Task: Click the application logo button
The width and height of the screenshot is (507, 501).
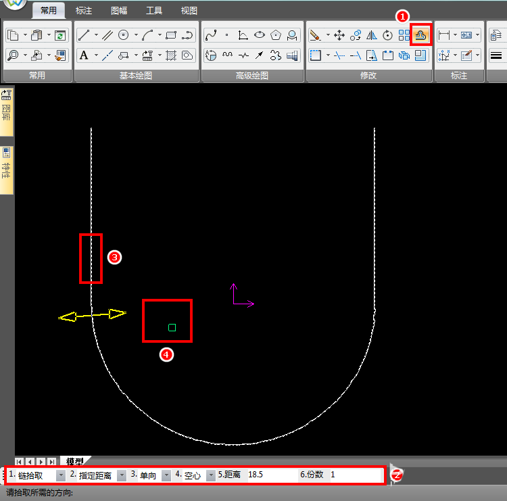Action: point(14,3)
